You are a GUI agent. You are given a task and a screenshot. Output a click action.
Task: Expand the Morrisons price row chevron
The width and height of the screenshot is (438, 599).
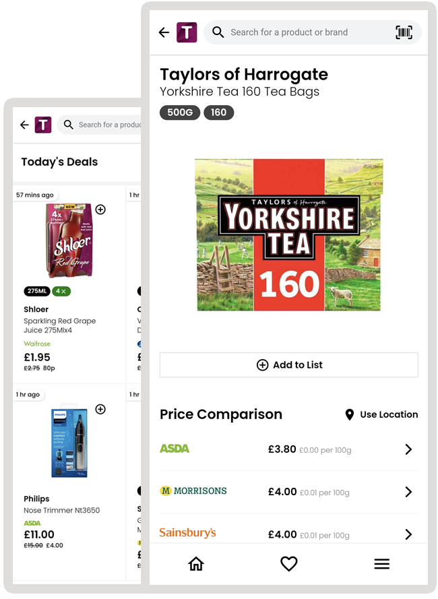click(x=408, y=492)
